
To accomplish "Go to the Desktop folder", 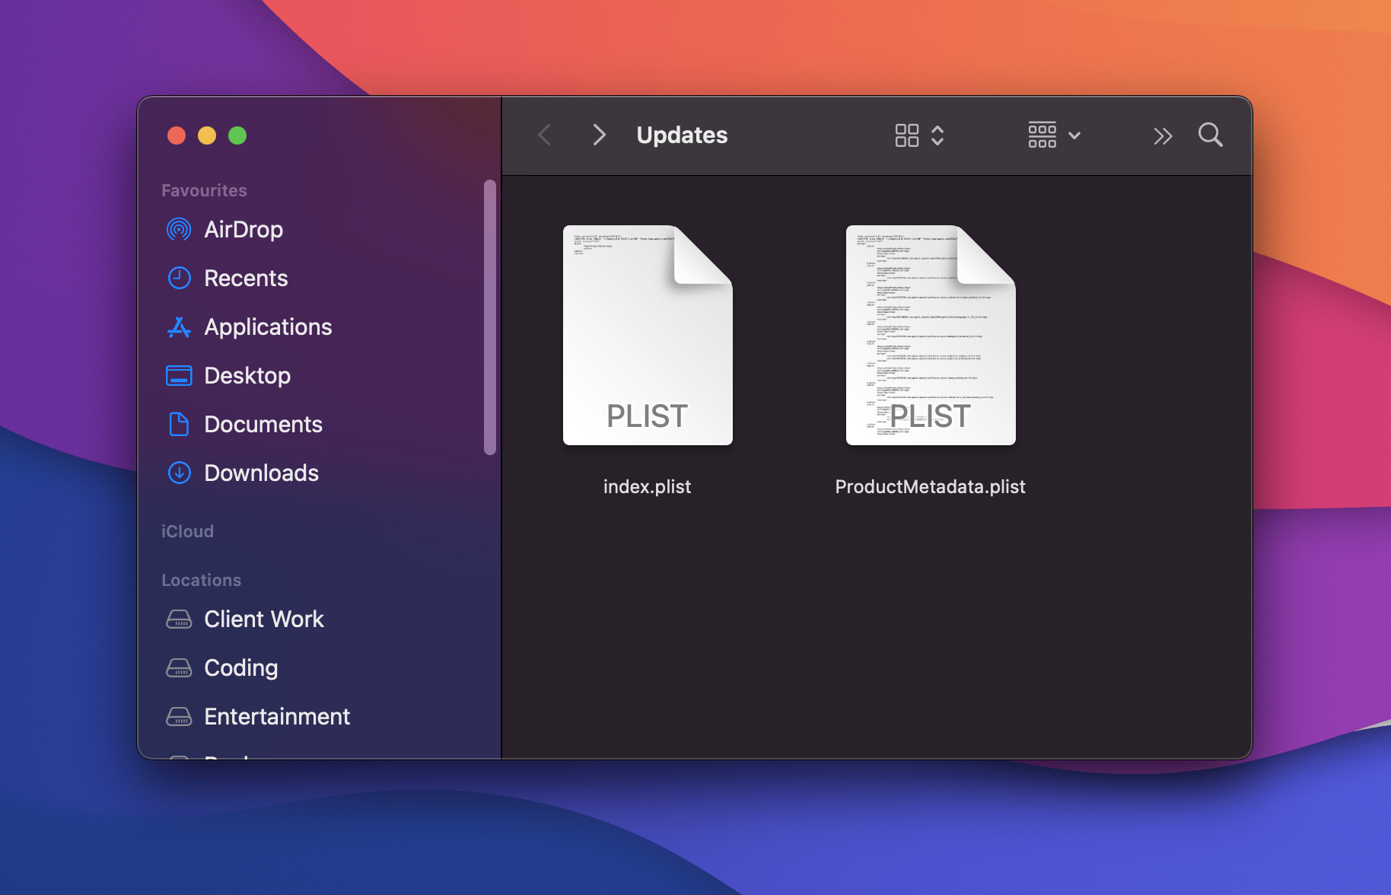I will coord(247,375).
